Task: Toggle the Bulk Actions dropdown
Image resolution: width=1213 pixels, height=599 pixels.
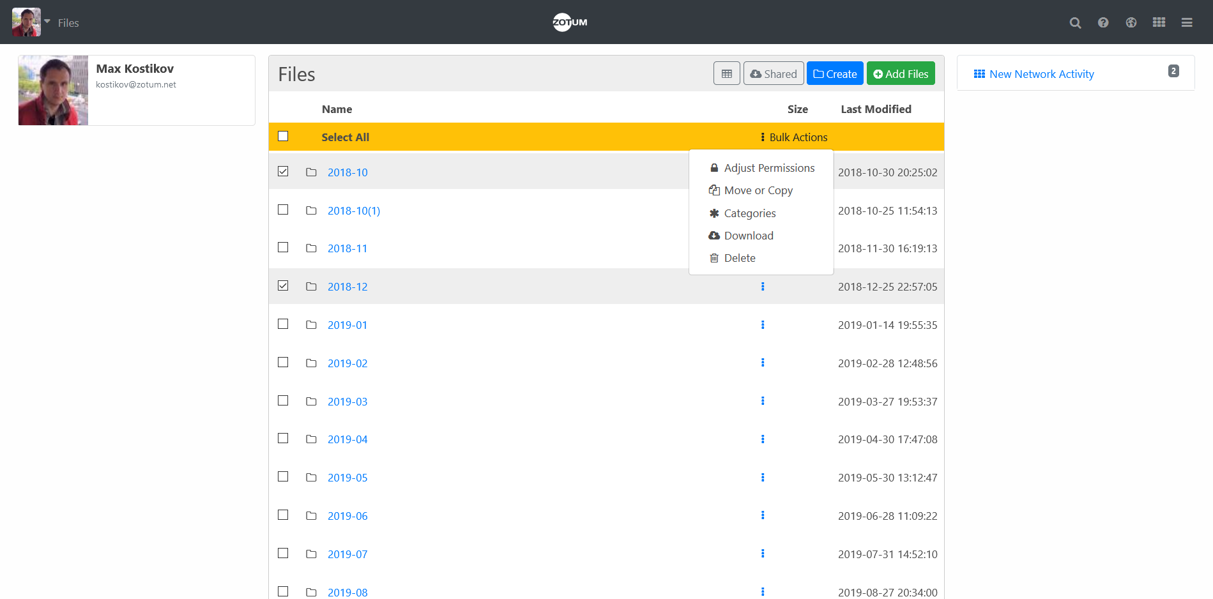Action: 794,137
